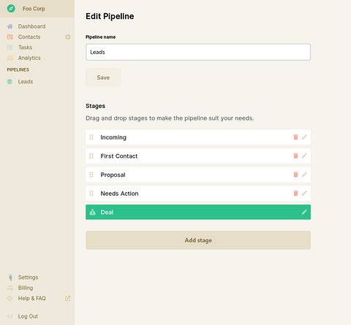Viewport: 351px width, 325px height.
Task: Click the Contacts add circle icon
Action: [x=68, y=37]
